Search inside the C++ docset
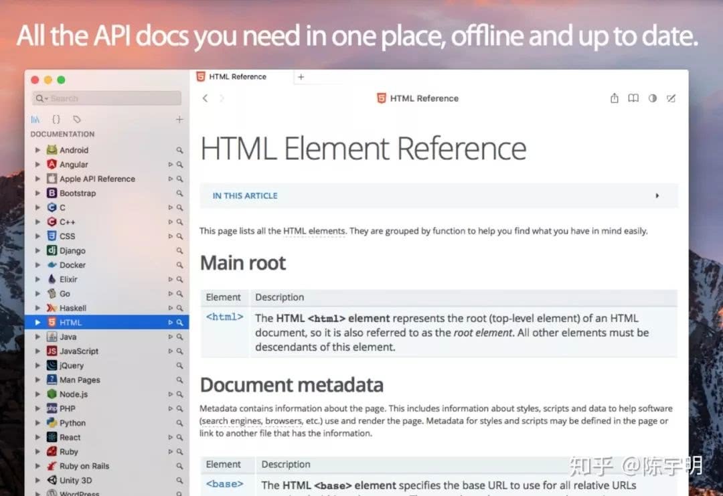Screen dimensions: 723x496 click(x=179, y=222)
